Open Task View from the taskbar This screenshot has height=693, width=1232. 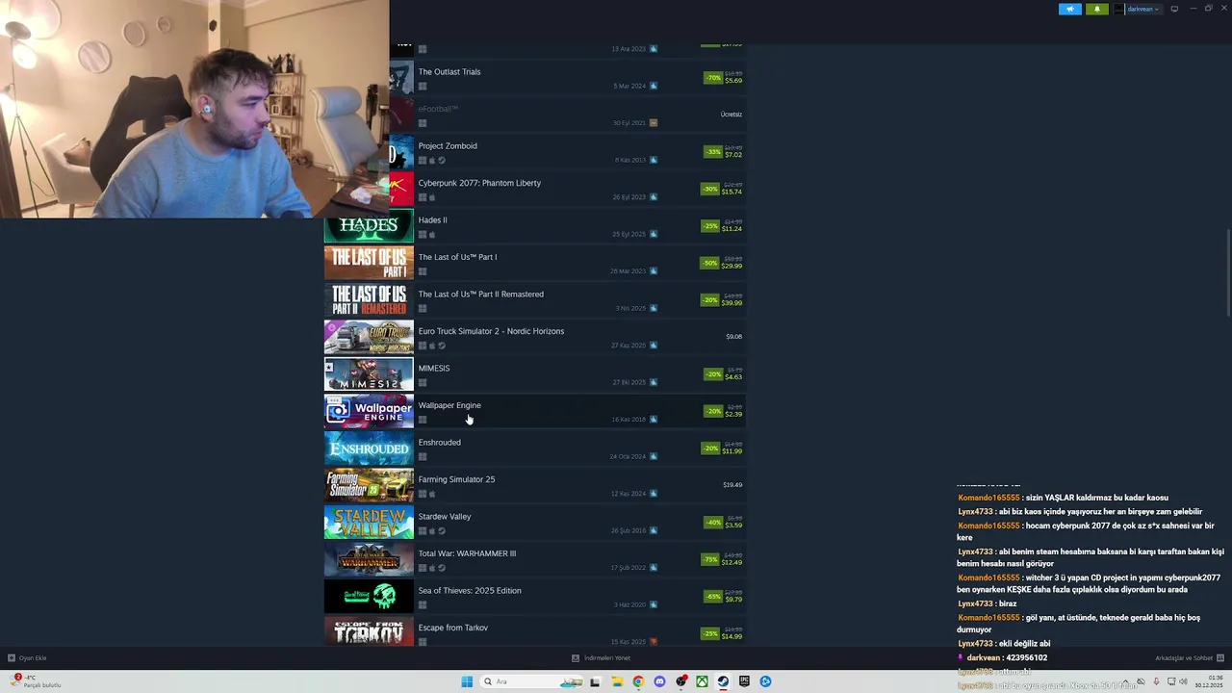(595, 681)
